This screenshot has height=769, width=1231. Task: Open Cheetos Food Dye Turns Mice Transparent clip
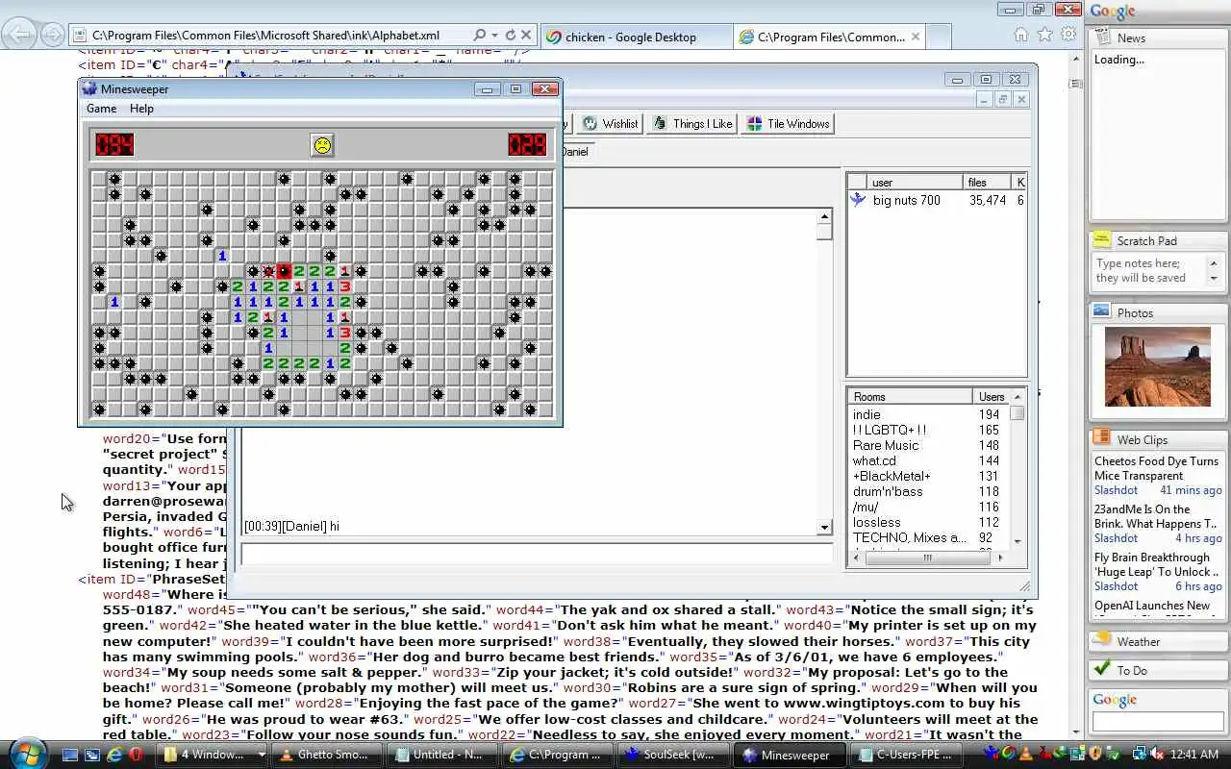point(1157,468)
